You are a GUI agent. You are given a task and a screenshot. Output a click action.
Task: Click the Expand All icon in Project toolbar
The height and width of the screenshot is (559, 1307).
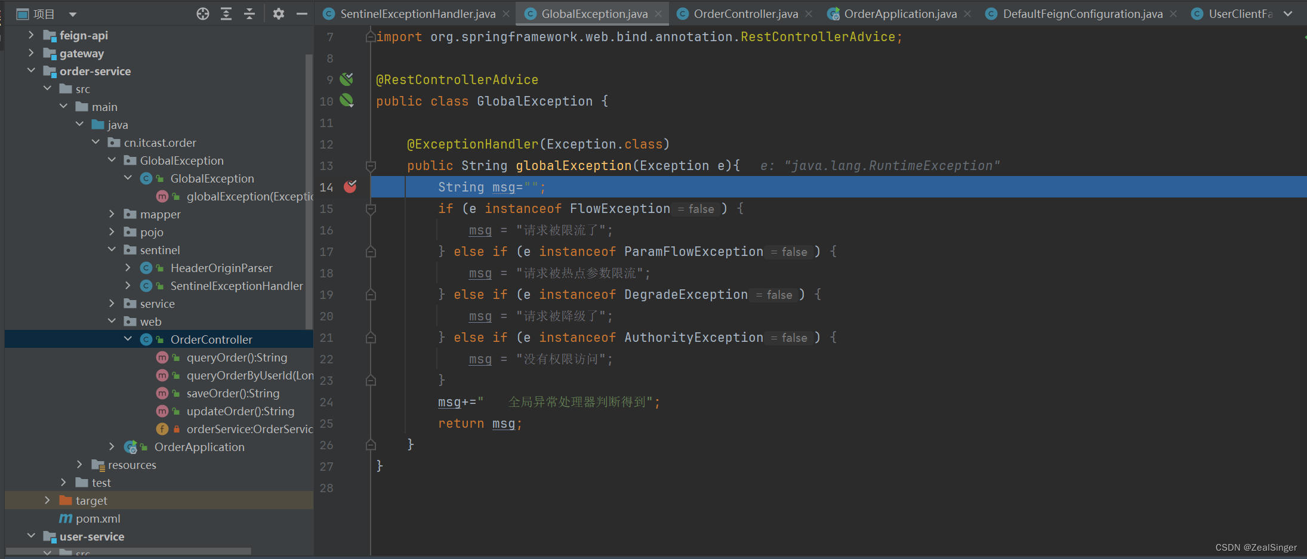click(x=227, y=13)
